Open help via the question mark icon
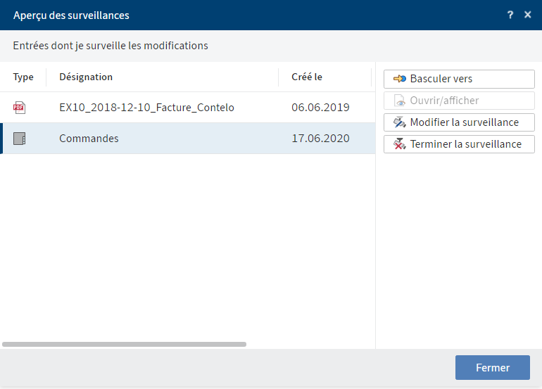Image resolution: width=542 pixels, height=389 pixels. point(510,15)
